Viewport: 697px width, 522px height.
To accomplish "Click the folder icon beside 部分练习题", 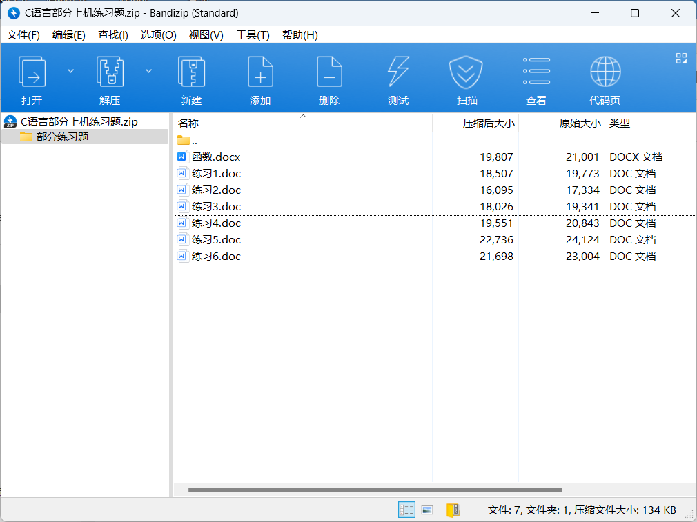I will point(26,137).
